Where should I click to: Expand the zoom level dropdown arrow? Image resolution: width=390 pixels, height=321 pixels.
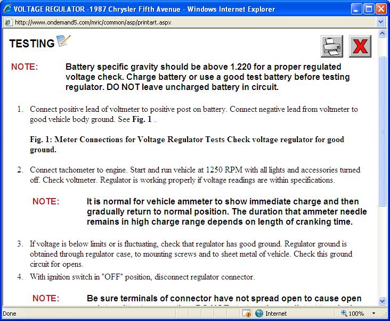point(373,314)
